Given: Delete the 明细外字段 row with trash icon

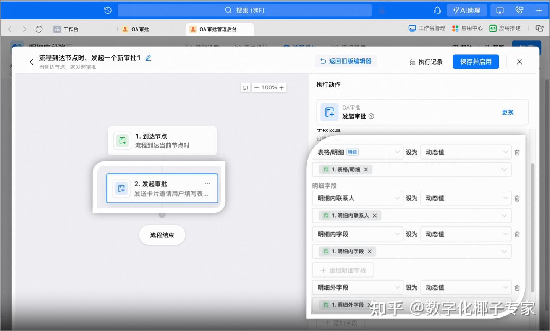Looking at the screenshot, I should pyautogui.click(x=517, y=288).
